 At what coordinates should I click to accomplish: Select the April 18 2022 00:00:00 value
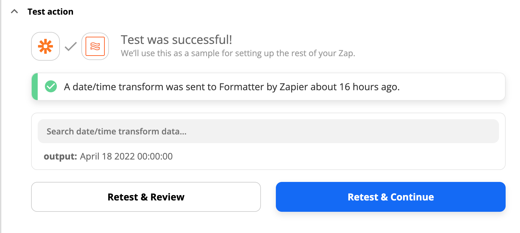(126, 156)
